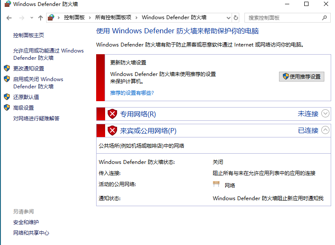
Task: Click 更新防火墙设置 heading text
Action: pos(128,62)
